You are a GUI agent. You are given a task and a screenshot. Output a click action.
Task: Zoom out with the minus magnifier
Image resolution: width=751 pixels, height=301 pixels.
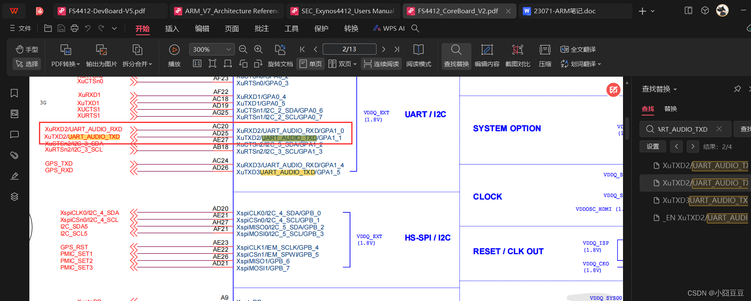click(243, 49)
